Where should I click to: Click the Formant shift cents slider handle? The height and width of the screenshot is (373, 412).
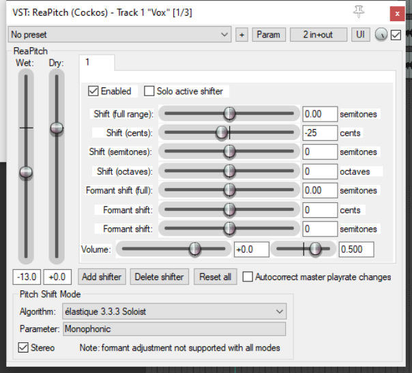(229, 210)
